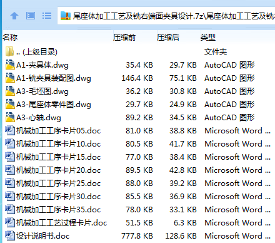The height and width of the screenshot is (243, 275).
Task: Select file 机械加工工序卡片05.doc
Action: pyautogui.click(x=58, y=131)
